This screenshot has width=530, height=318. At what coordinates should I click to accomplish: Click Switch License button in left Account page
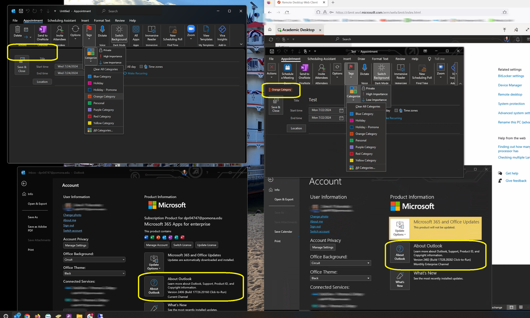tap(182, 245)
